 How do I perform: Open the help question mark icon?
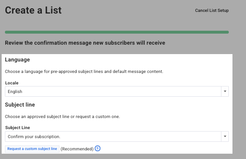[x=98, y=148]
